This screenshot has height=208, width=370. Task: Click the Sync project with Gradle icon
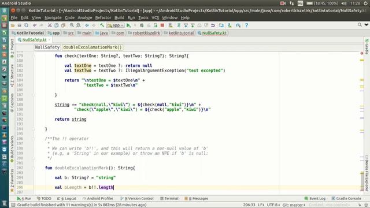tap(179, 25)
